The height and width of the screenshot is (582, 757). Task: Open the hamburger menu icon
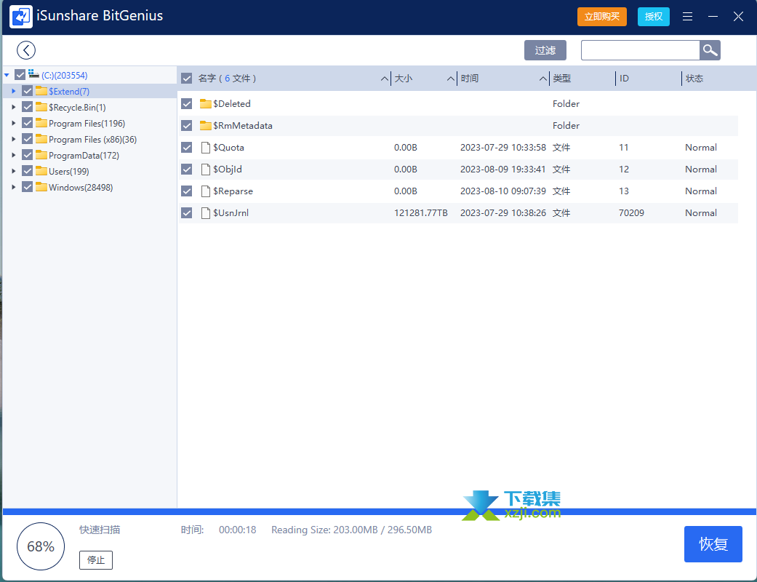pos(688,17)
